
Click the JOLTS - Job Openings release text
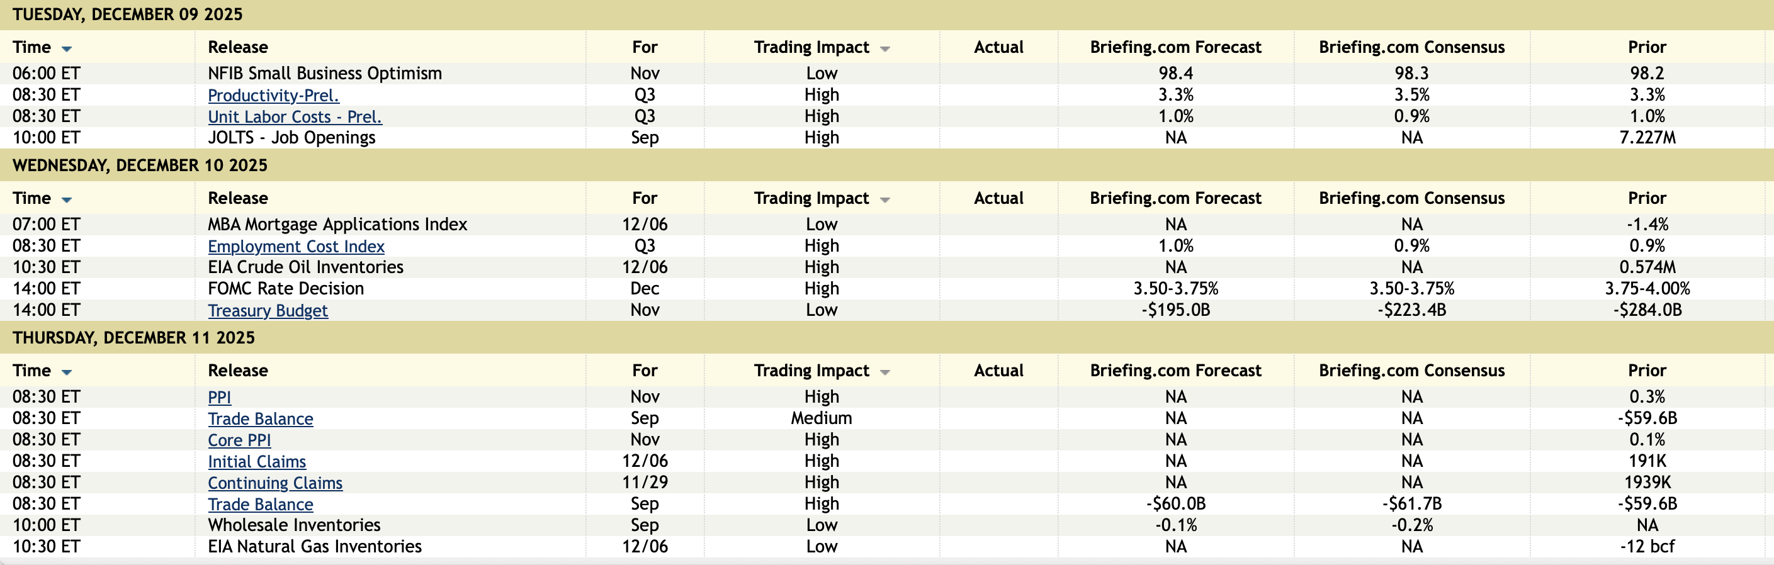(x=291, y=138)
